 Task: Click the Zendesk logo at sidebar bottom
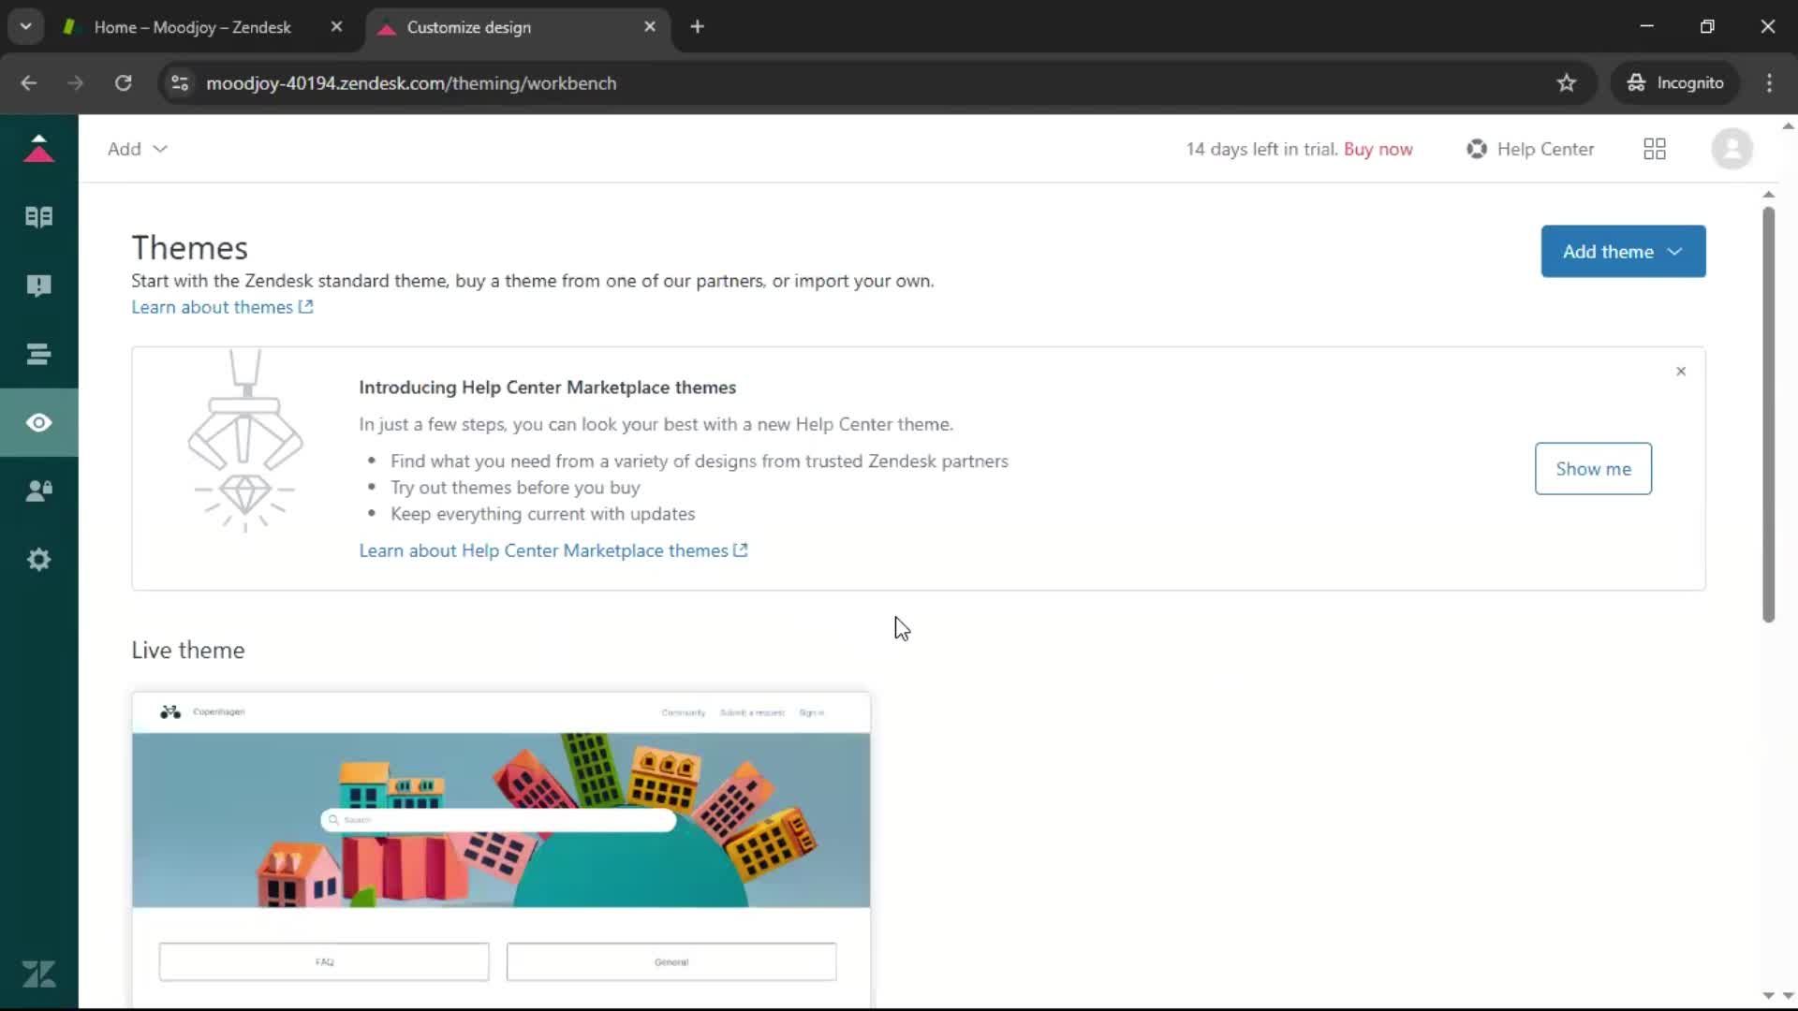pos(38,974)
